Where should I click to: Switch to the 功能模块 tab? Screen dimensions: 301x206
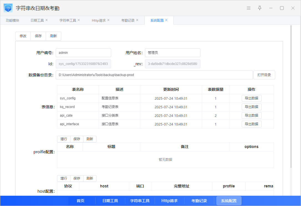tap(12, 20)
